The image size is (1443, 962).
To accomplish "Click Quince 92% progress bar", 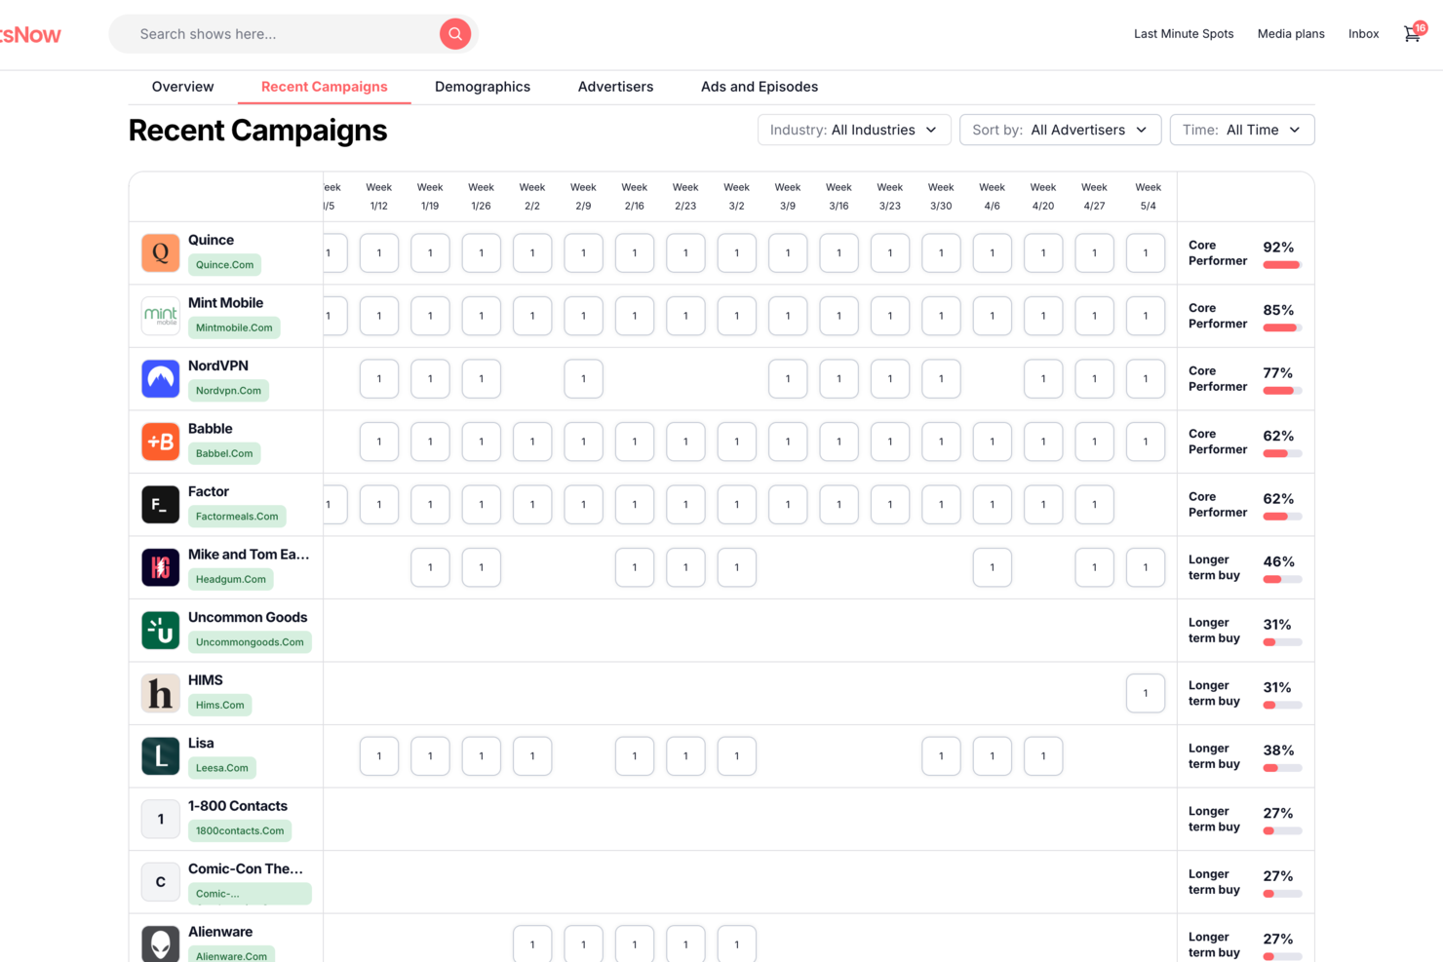I will (1282, 265).
